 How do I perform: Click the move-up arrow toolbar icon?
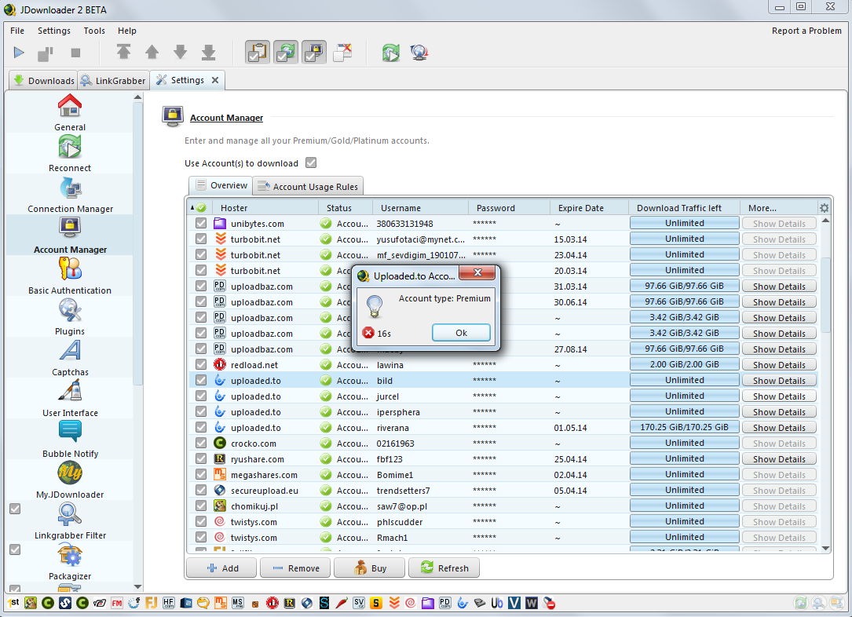pyautogui.click(x=152, y=52)
